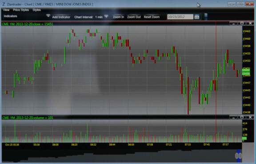Close the volume chart panel

tap(250, 117)
